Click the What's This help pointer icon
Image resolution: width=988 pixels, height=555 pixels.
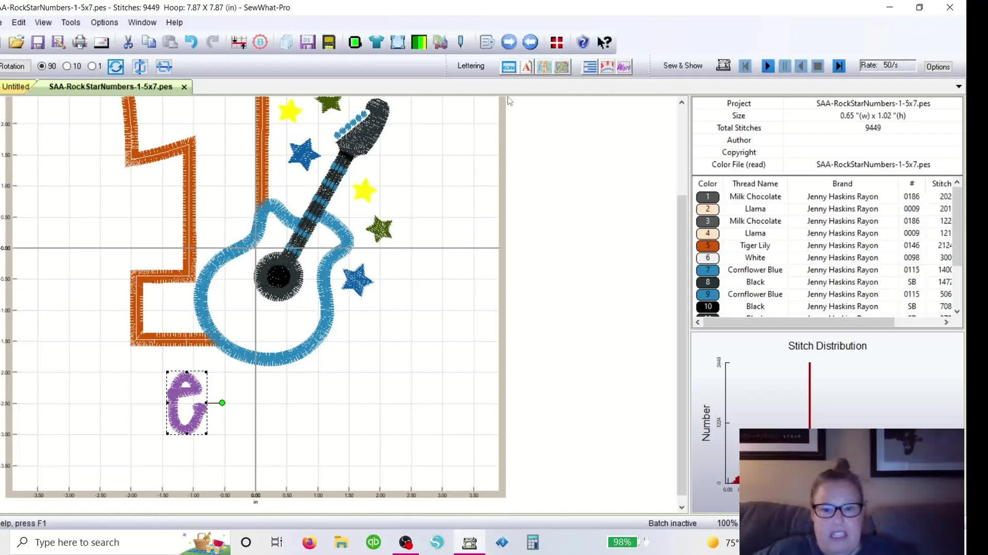point(604,42)
